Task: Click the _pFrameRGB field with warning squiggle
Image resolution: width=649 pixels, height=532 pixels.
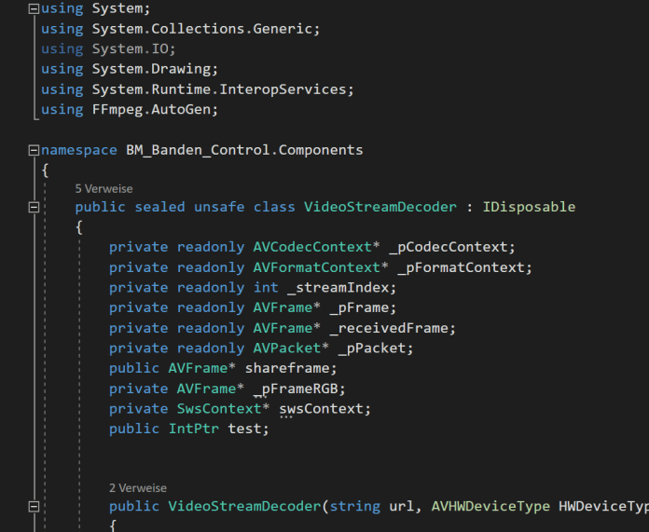Action: pos(296,389)
